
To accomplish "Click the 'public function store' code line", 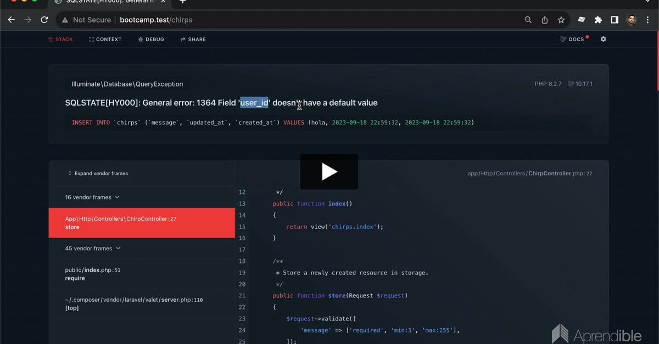I will (x=339, y=296).
